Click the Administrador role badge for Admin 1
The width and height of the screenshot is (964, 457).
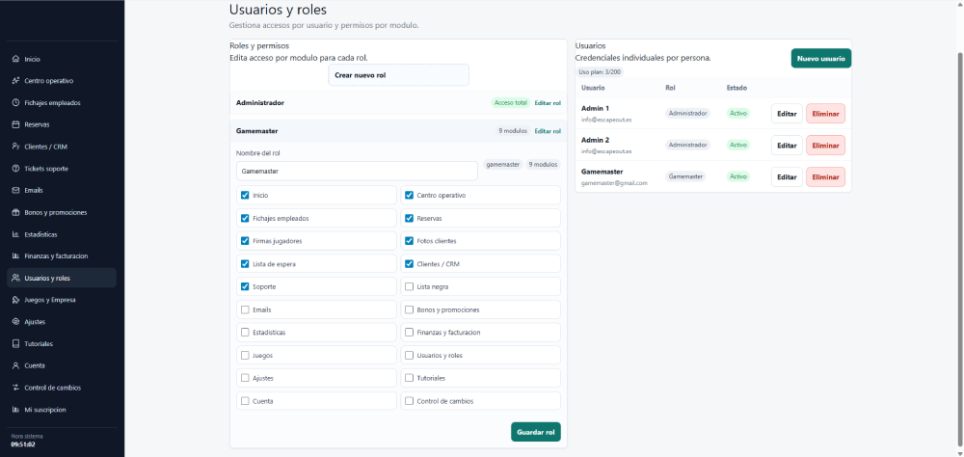(x=687, y=113)
